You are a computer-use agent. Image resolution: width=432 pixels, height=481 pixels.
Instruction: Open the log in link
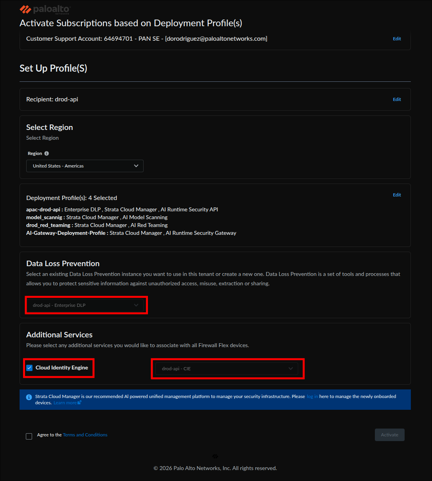312,396
